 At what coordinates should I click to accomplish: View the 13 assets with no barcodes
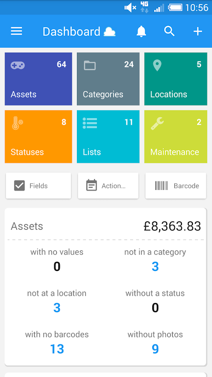57,349
